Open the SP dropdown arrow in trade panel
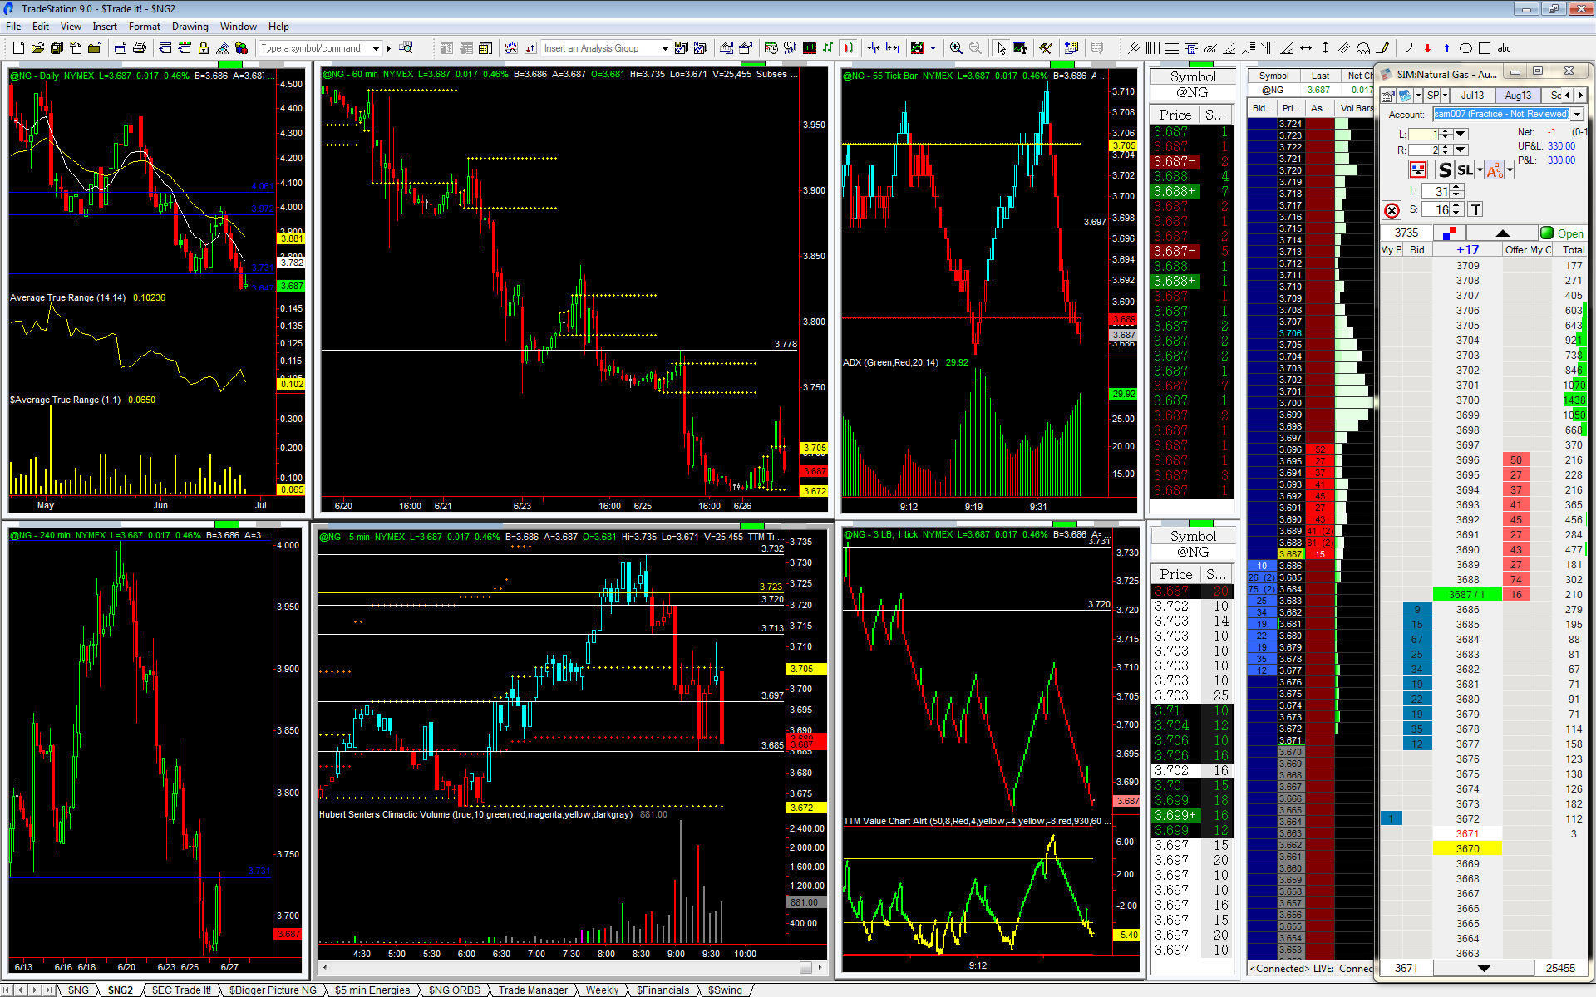Viewport: 1596px width, 997px height. coord(1445,96)
